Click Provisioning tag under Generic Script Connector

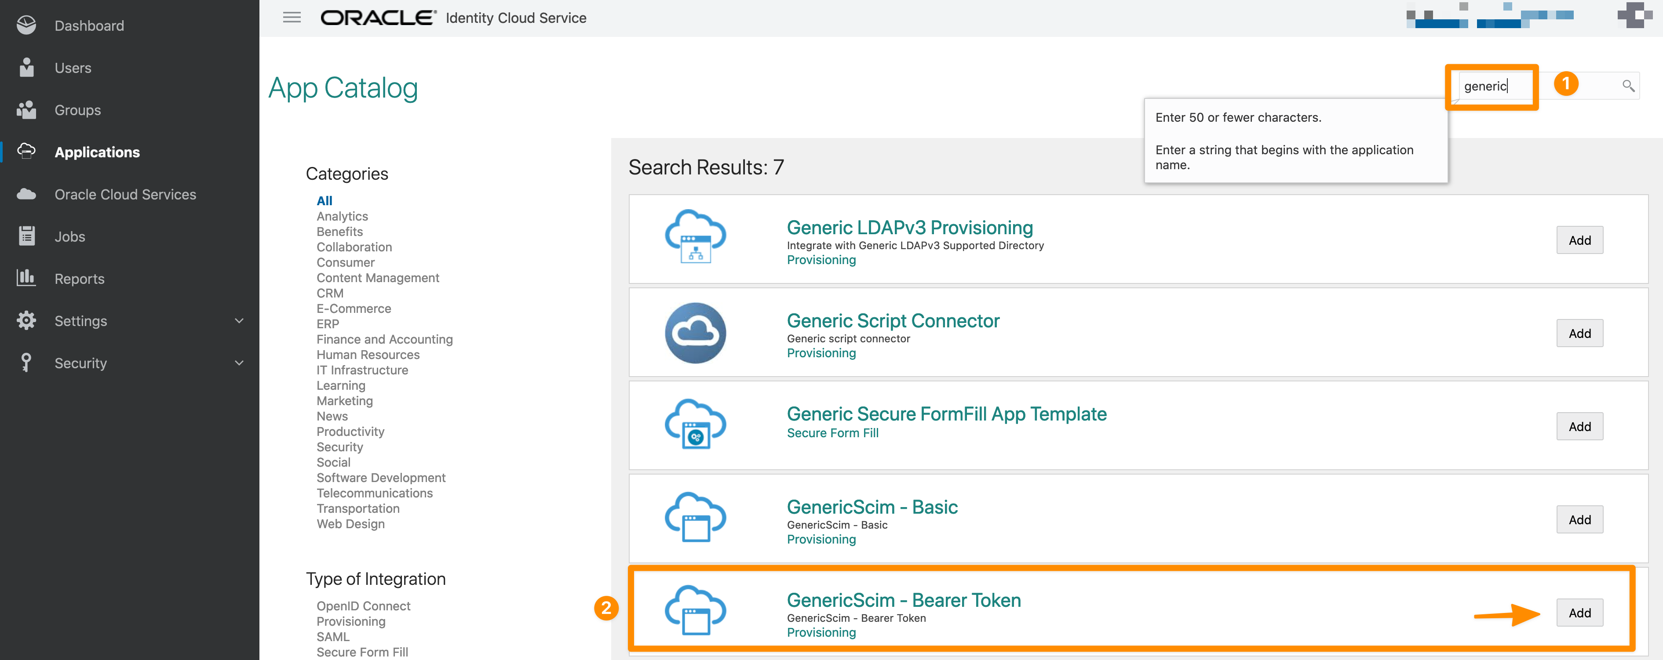pos(821,353)
